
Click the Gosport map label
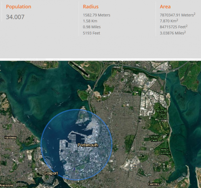click(51, 173)
